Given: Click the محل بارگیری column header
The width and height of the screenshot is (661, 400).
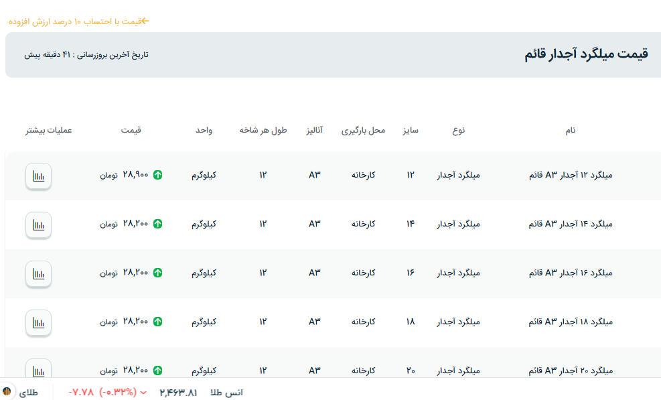Looking at the screenshot, I should pos(364,130).
